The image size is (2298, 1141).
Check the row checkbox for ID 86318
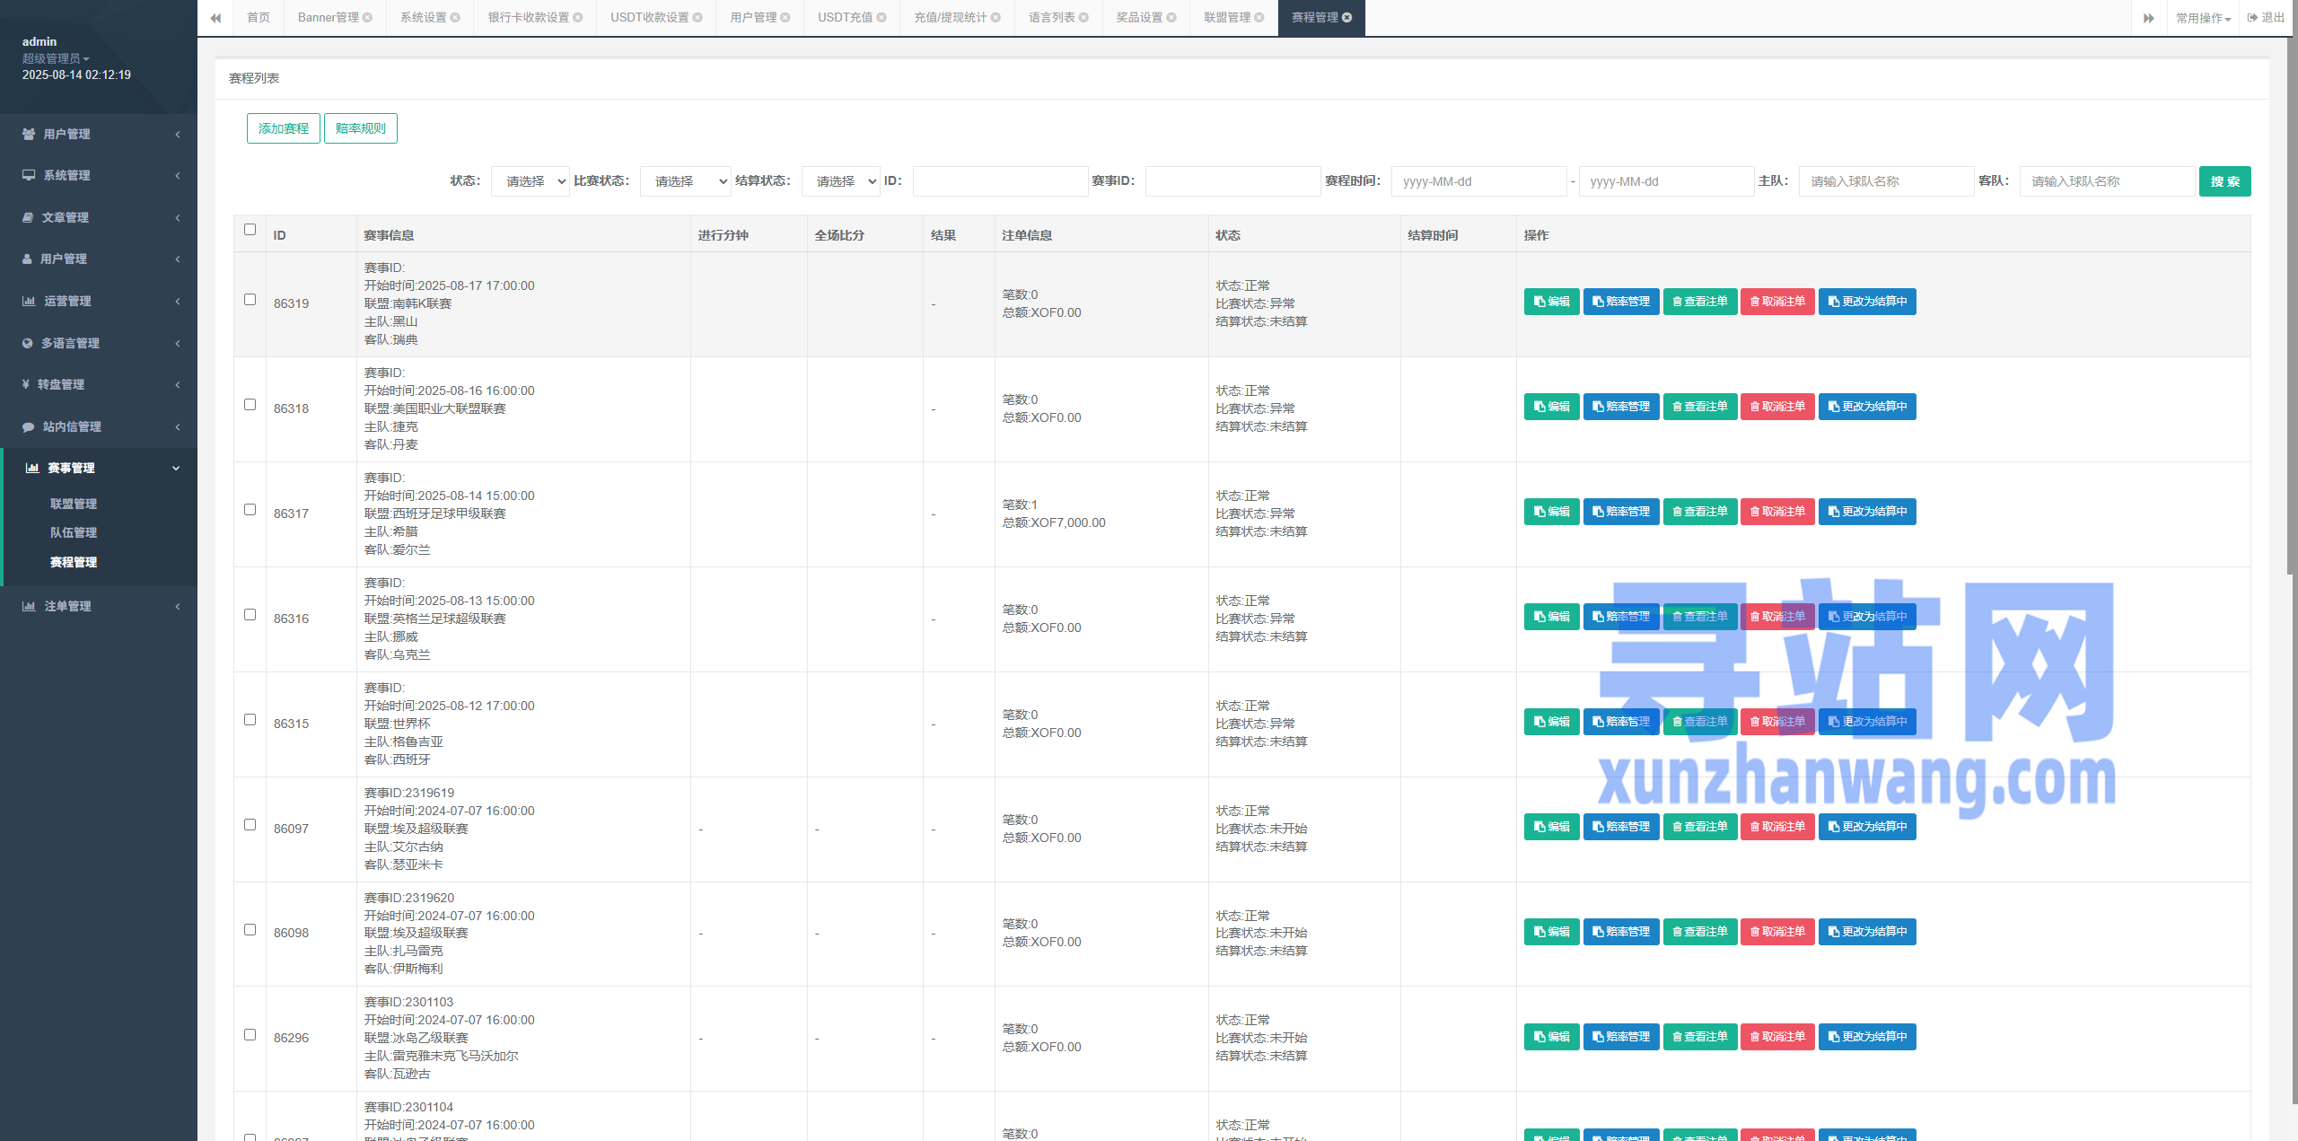point(250,405)
